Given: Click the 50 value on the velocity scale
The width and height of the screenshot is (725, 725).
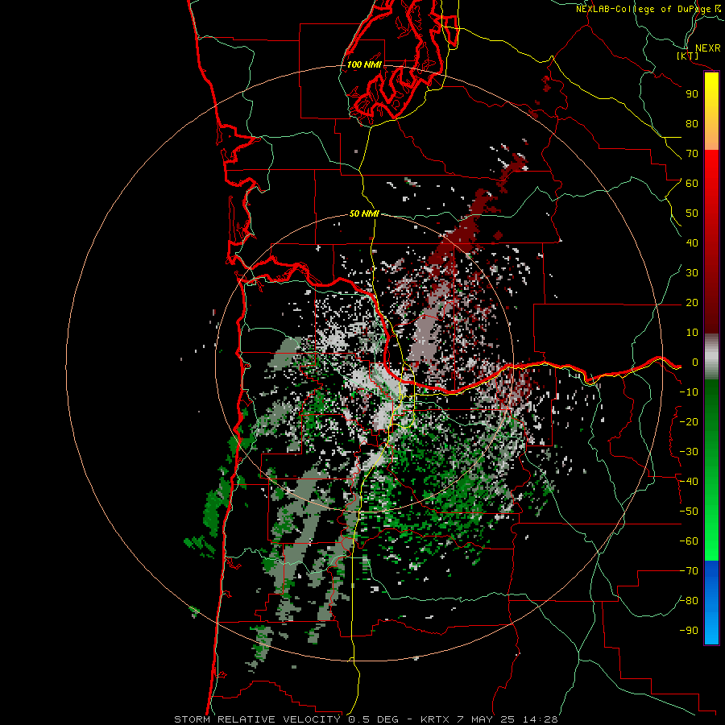Looking at the screenshot, I should 692,213.
